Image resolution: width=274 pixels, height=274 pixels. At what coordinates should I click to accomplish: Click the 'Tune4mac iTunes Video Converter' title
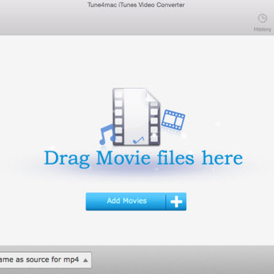136,5
